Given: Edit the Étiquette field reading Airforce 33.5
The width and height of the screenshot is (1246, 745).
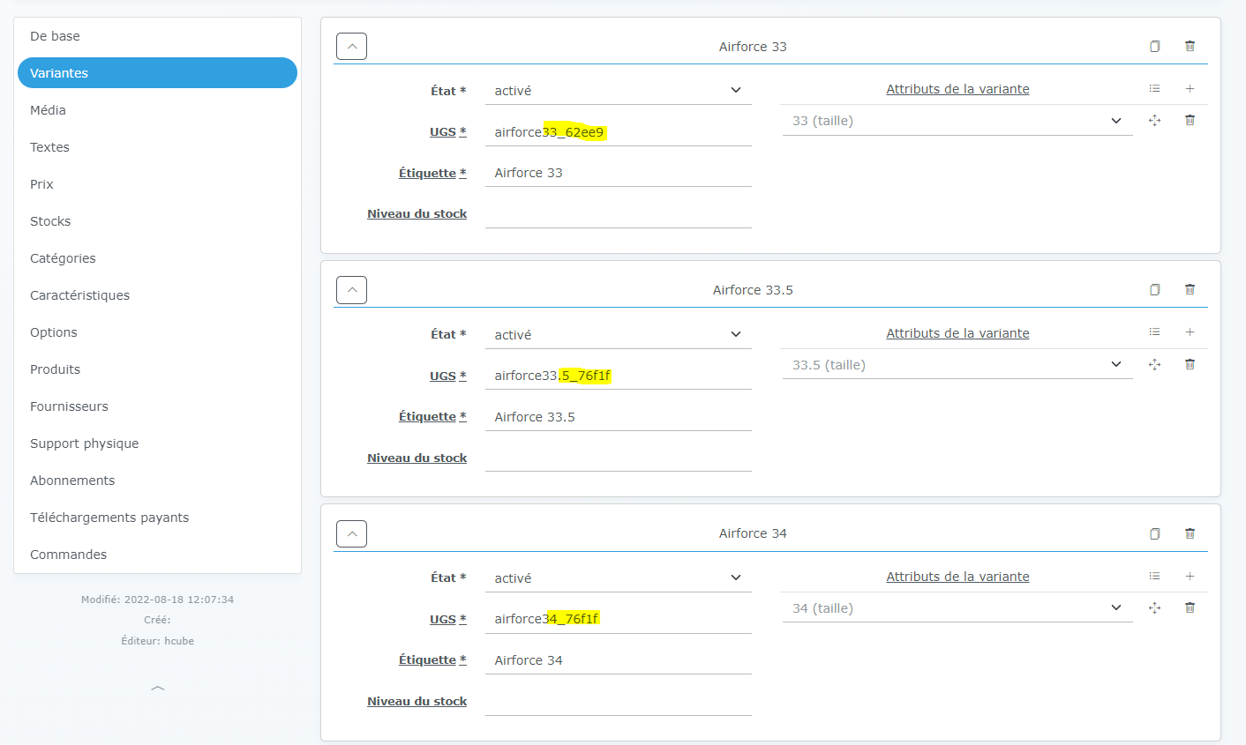Looking at the screenshot, I should tap(619, 417).
